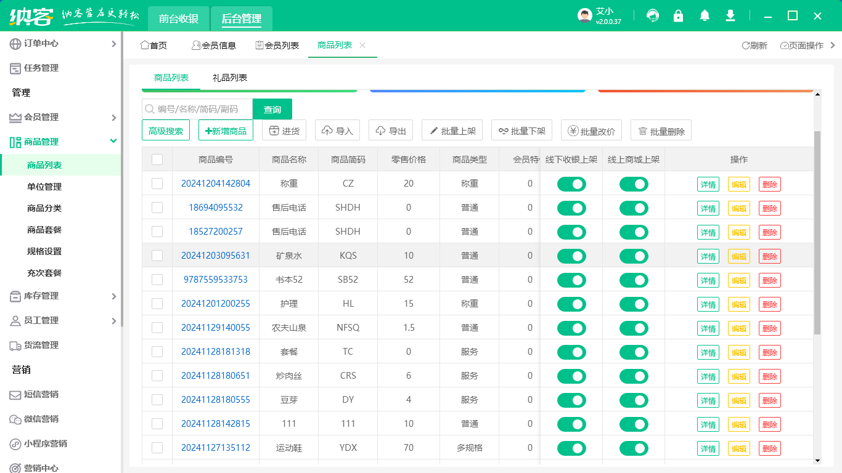Click the 查询 search button
Image resolution: width=842 pixels, height=473 pixels.
pyautogui.click(x=272, y=109)
